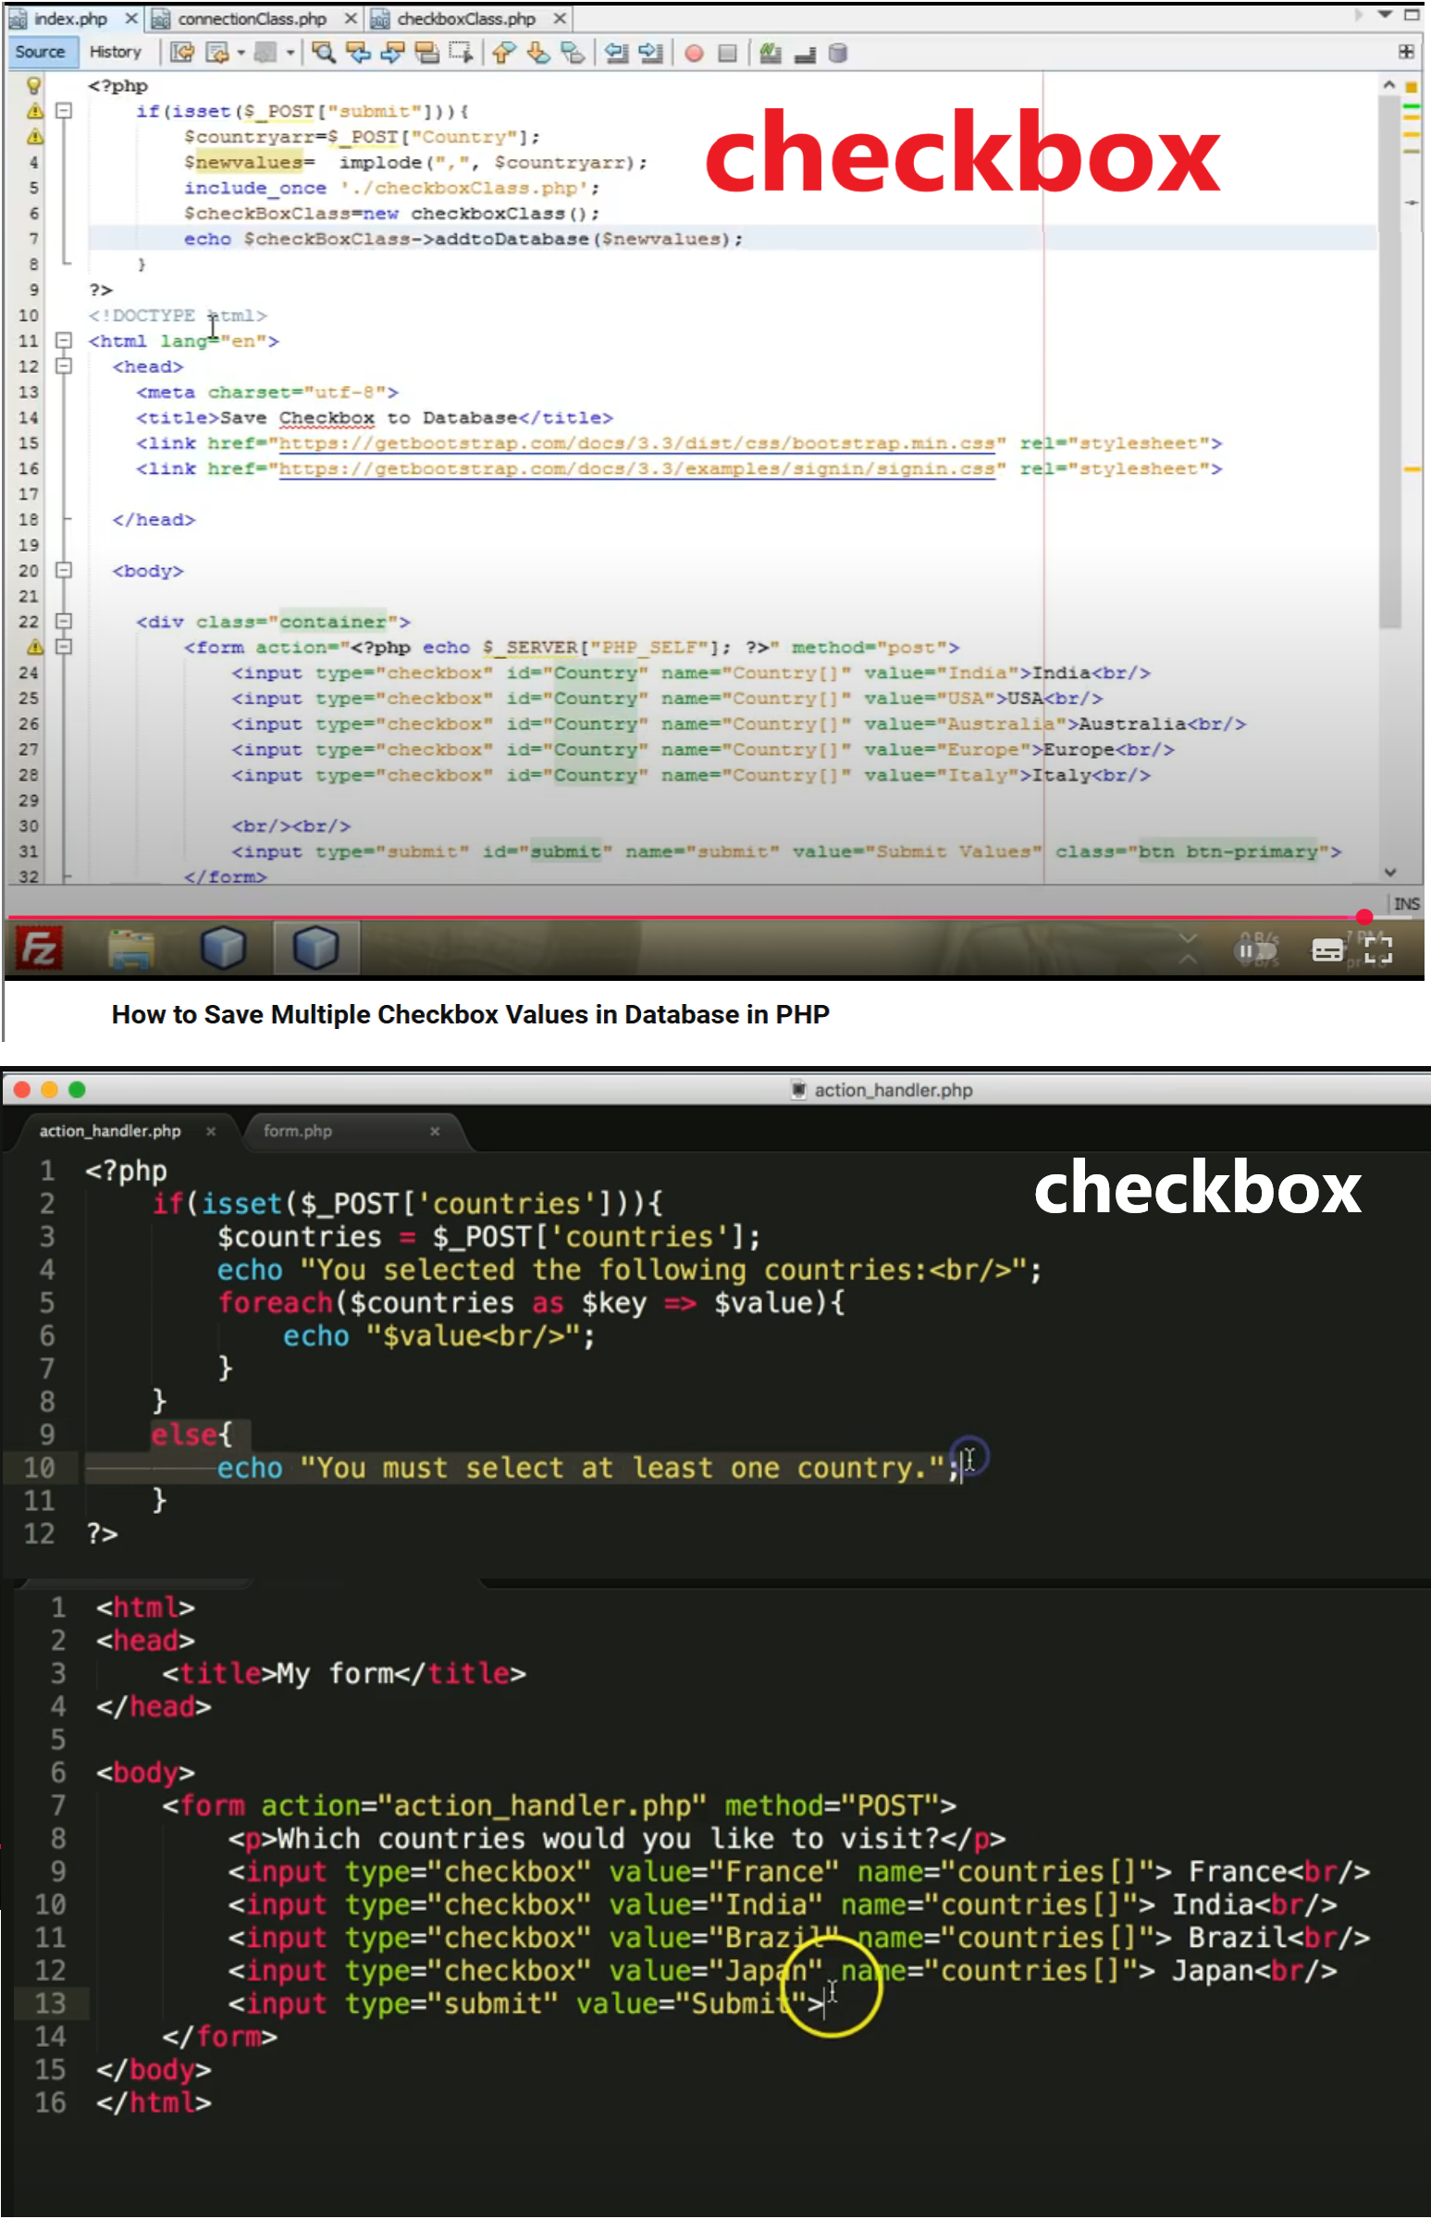The image size is (1431, 2219).
Task: Click the lightbulb hint icon on line 1
Action: pos(34,85)
